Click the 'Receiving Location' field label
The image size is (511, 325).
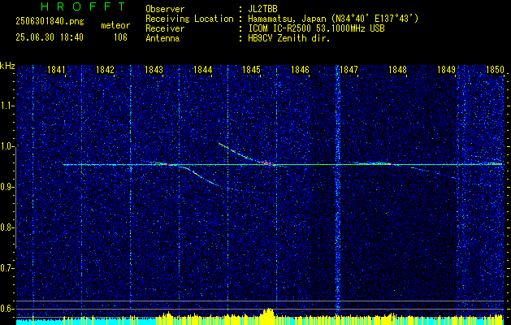pos(189,19)
